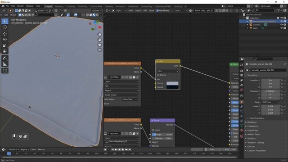Open the Tool properties tab icon

coord(242,65)
